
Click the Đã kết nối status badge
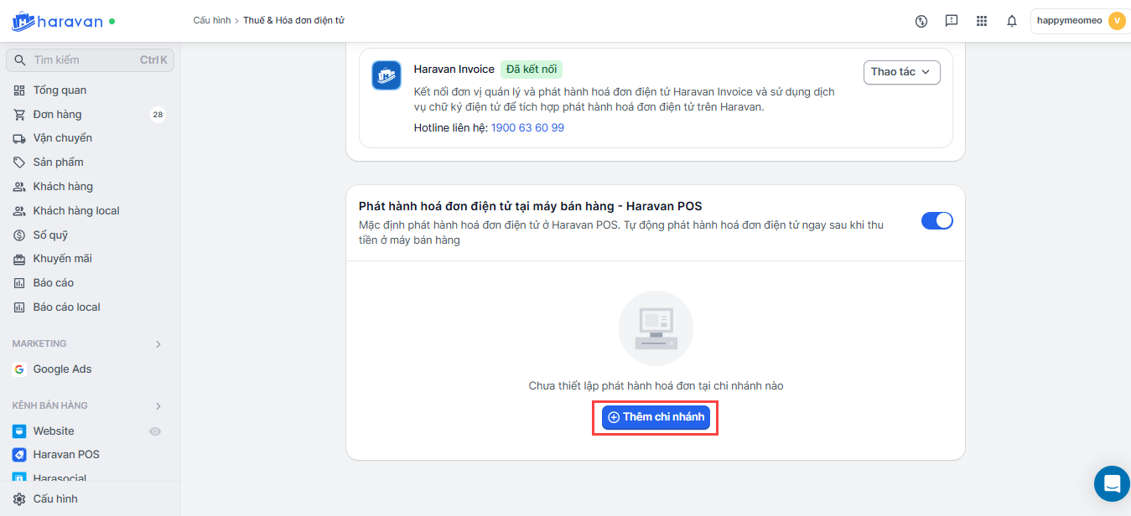pos(532,70)
